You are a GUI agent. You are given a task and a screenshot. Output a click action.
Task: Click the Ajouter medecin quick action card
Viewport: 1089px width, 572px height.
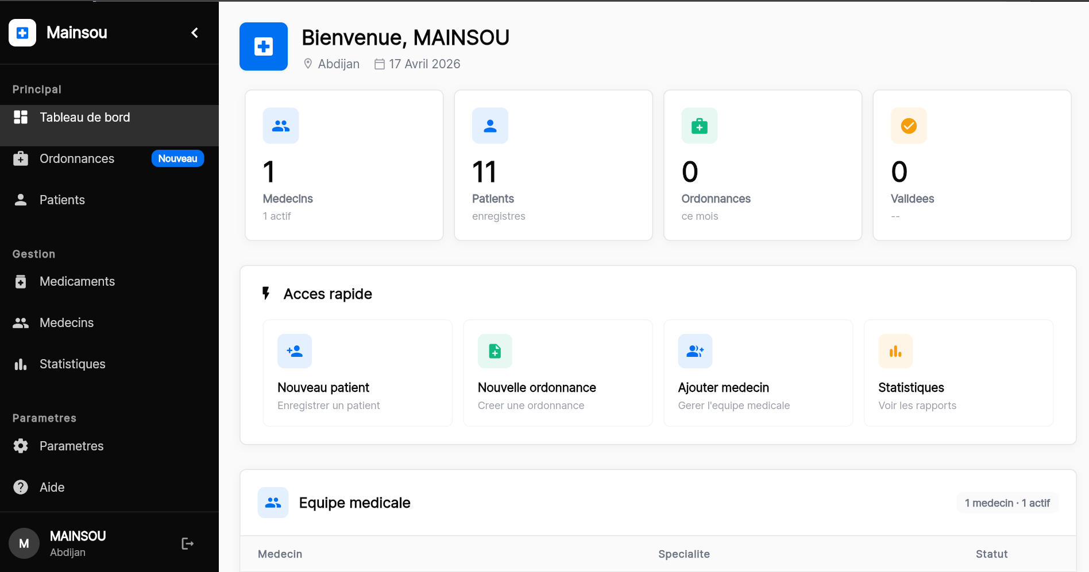(x=758, y=373)
